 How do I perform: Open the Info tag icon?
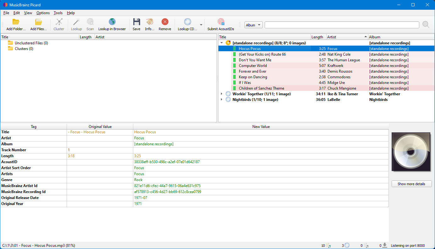[x=150, y=22]
